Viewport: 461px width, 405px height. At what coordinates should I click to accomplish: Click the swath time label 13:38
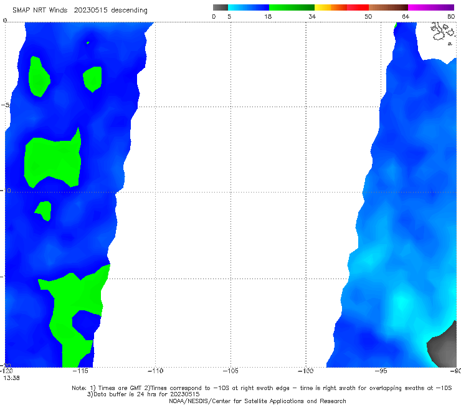(x=11, y=378)
